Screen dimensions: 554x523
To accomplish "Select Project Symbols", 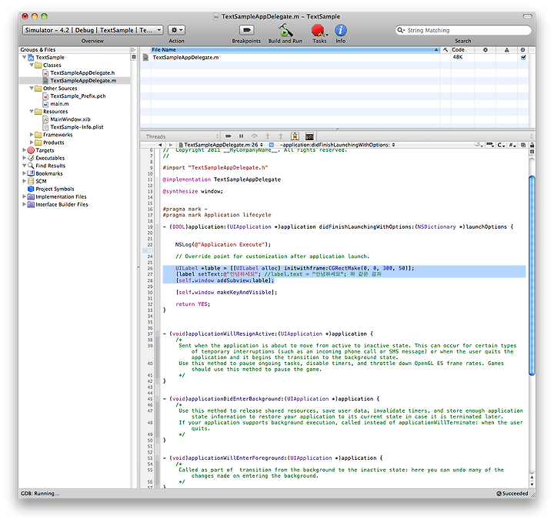I will coord(55,189).
